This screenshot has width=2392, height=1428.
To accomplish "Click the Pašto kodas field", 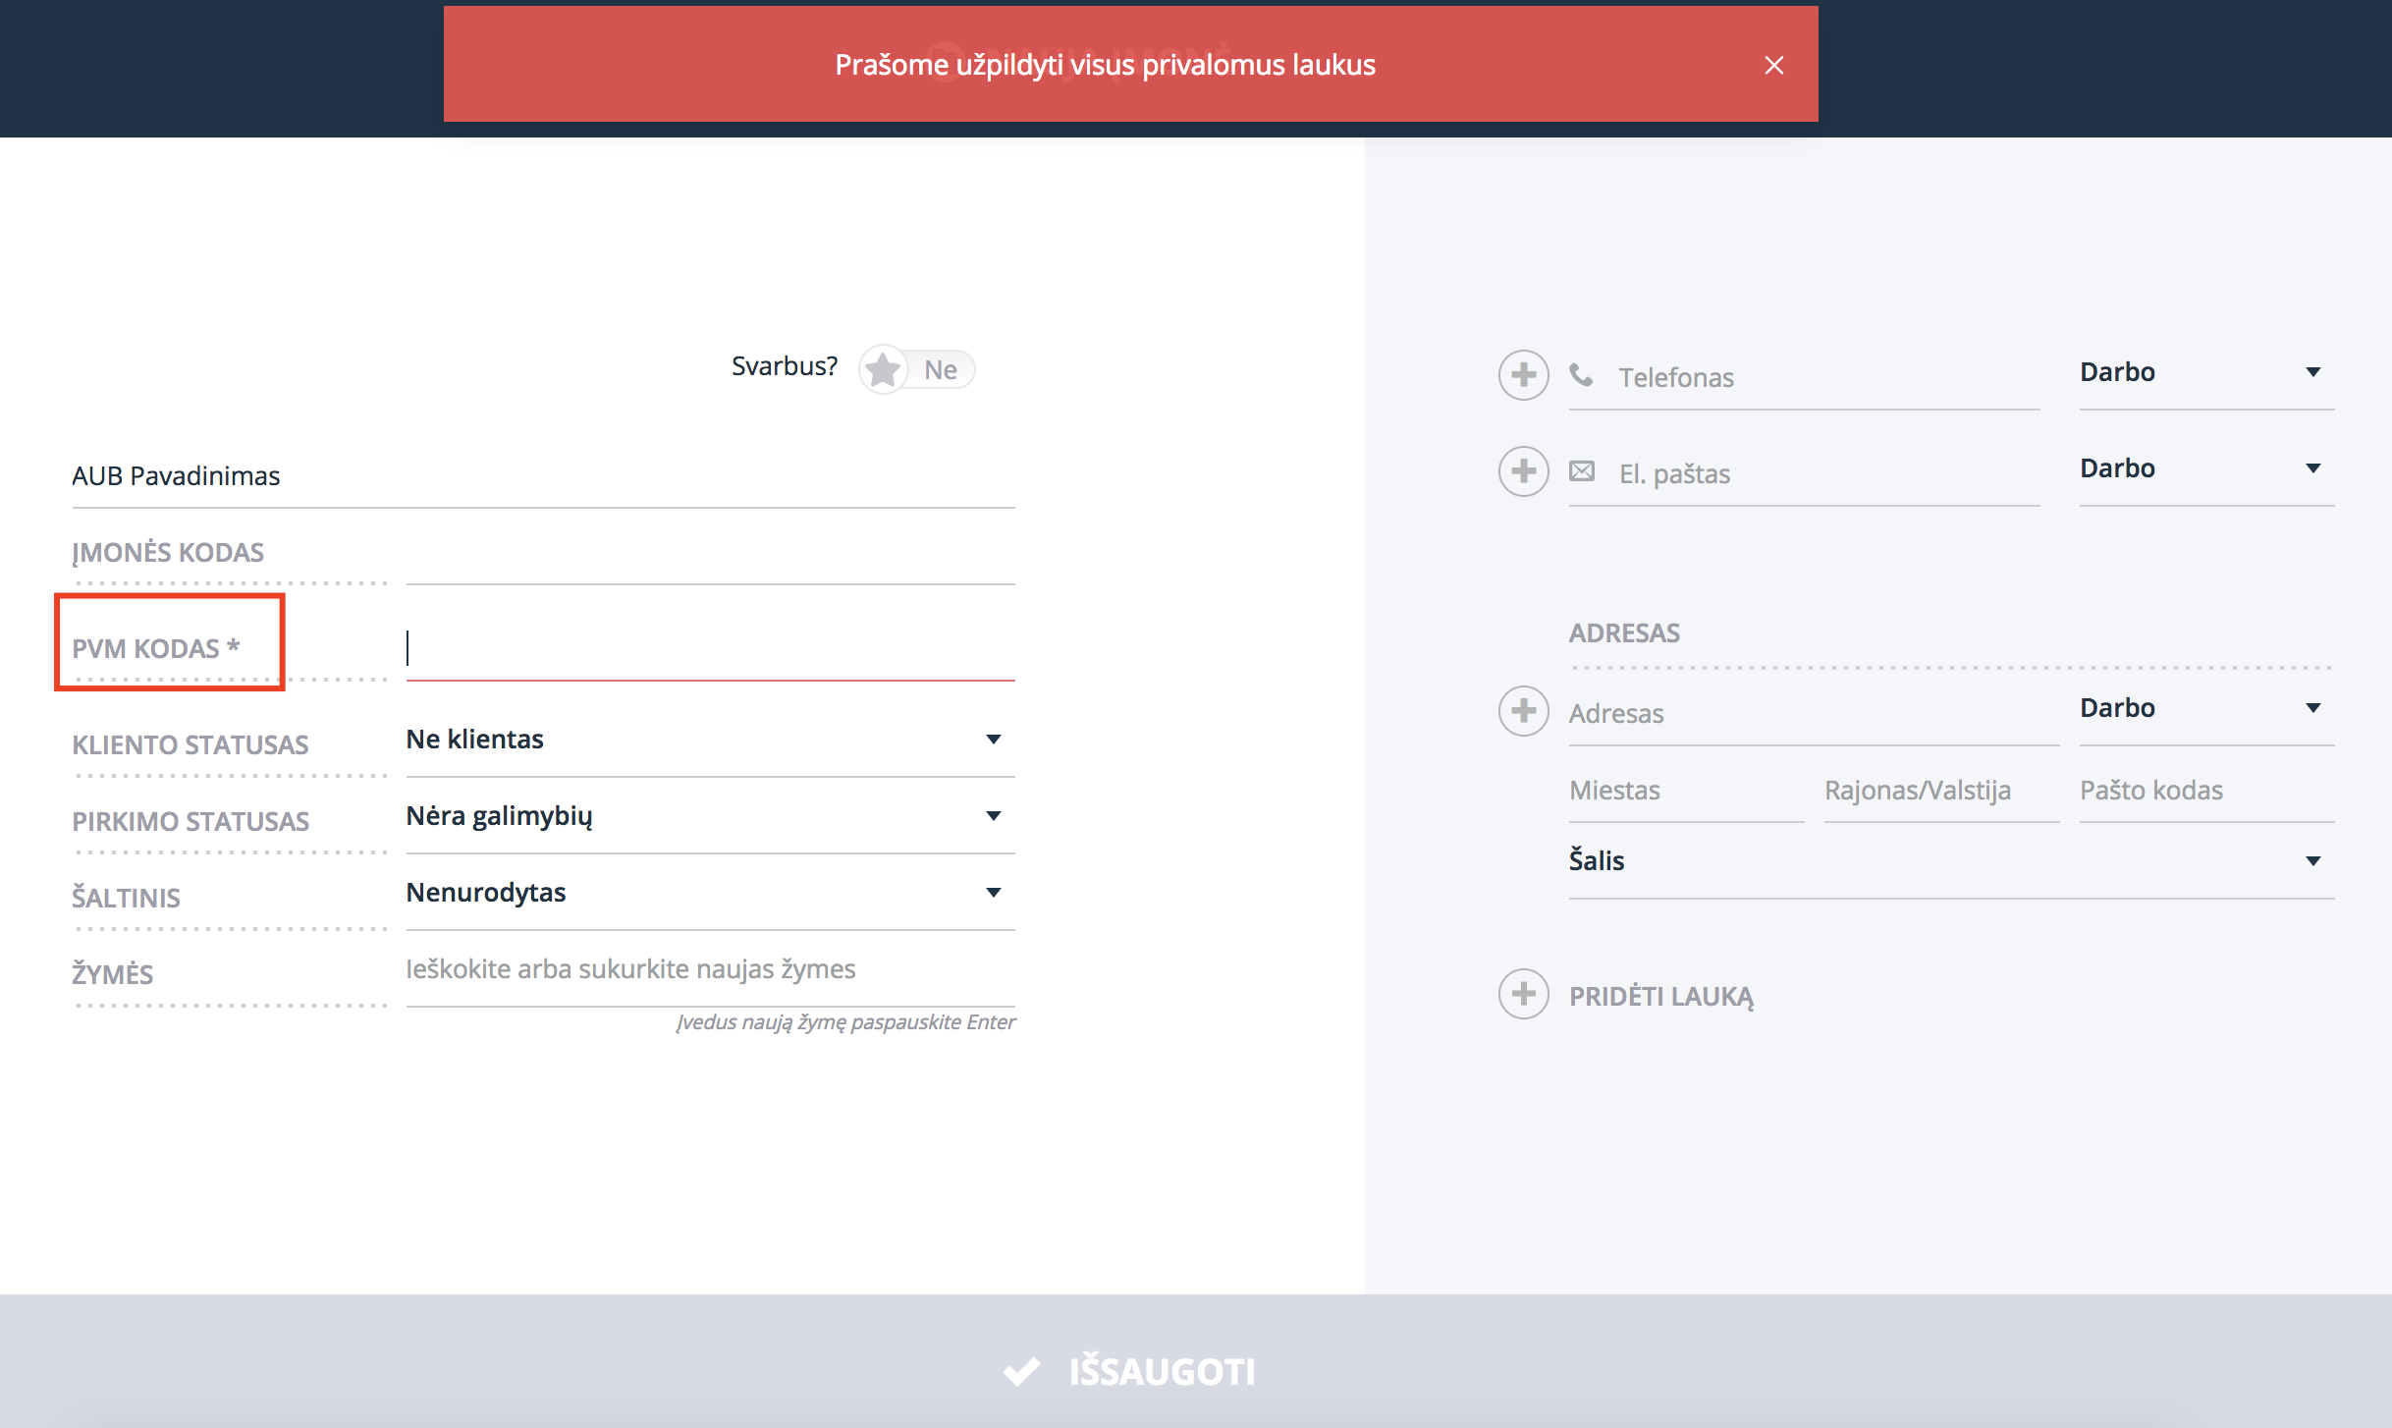I will [x=2206, y=791].
